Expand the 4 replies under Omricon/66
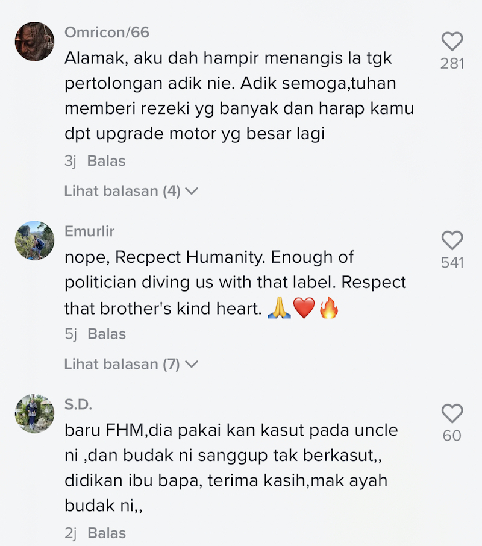 click(131, 191)
